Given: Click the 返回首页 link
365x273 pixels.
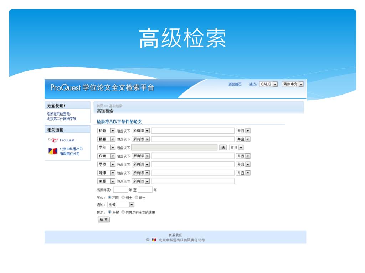Looking at the screenshot, I should (x=235, y=84).
